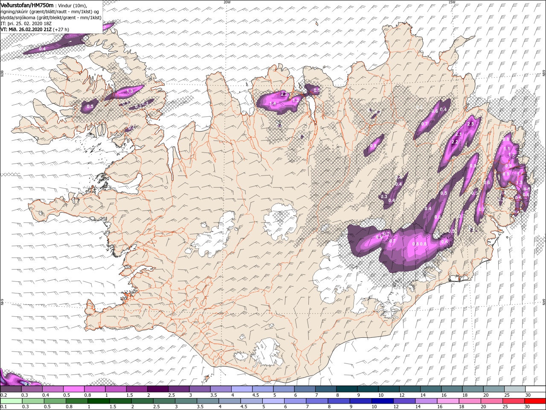This screenshot has height=410, width=546.
Task: Click the upper legend swatch starting at 3
Action: (199, 389)
